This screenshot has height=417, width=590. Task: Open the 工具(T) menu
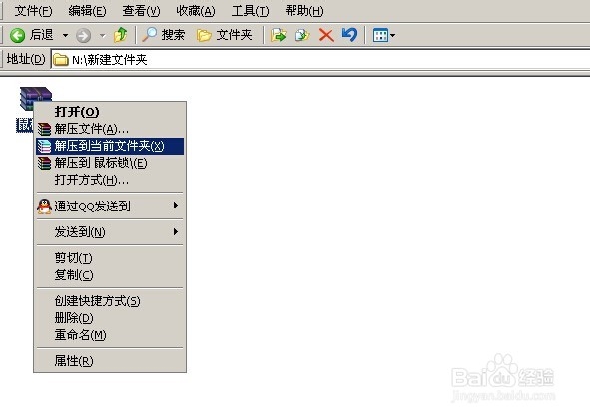pyautogui.click(x=251, y=11)
